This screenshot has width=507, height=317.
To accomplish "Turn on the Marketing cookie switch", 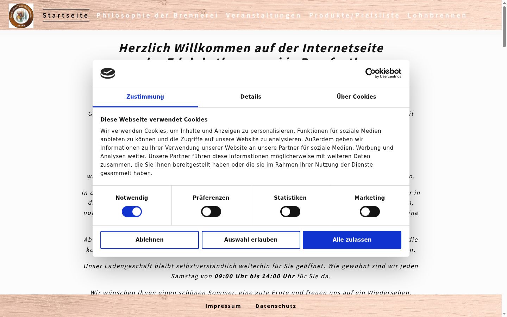I will [x=370, y=212].
